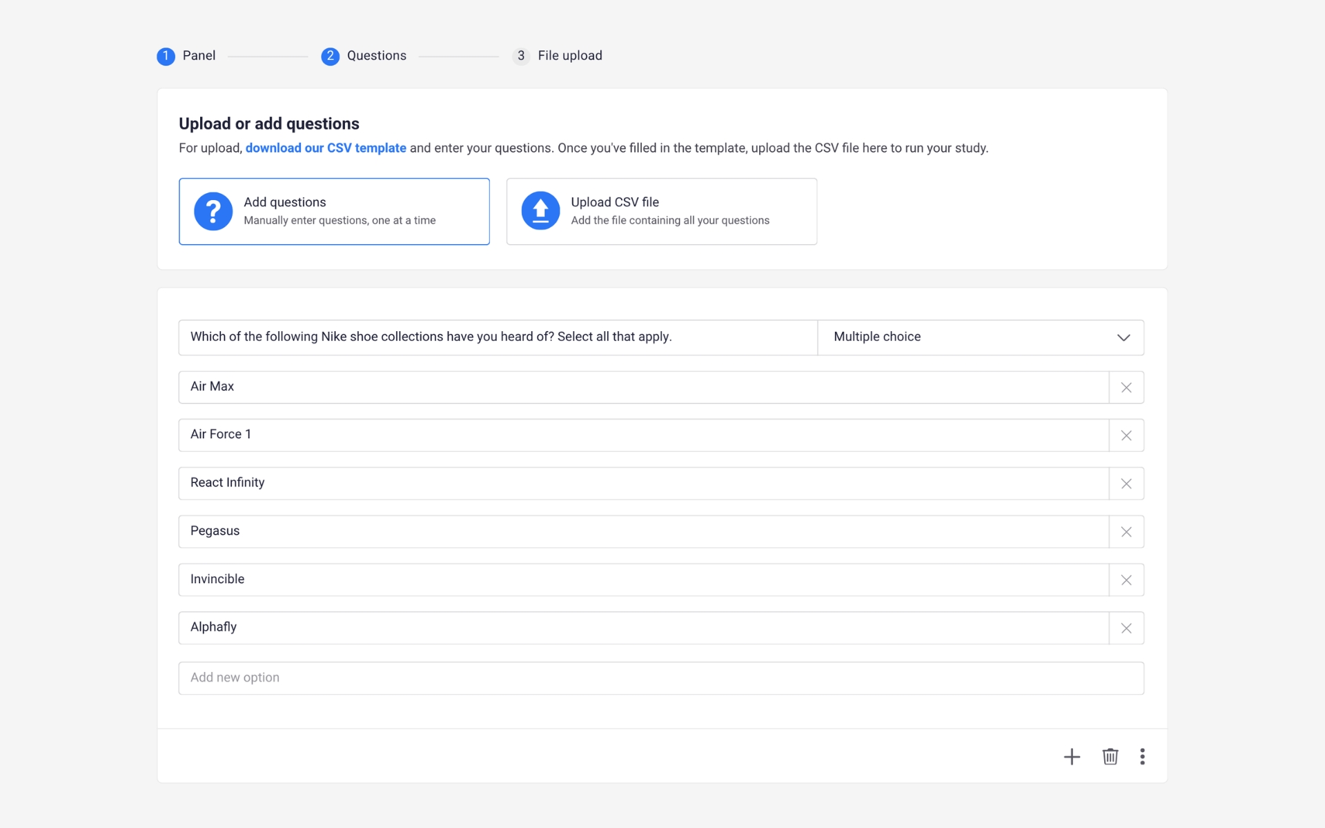Screen dimensions: 1325x828
Task: Edit the Invincible option field
Action: [644, 580]
